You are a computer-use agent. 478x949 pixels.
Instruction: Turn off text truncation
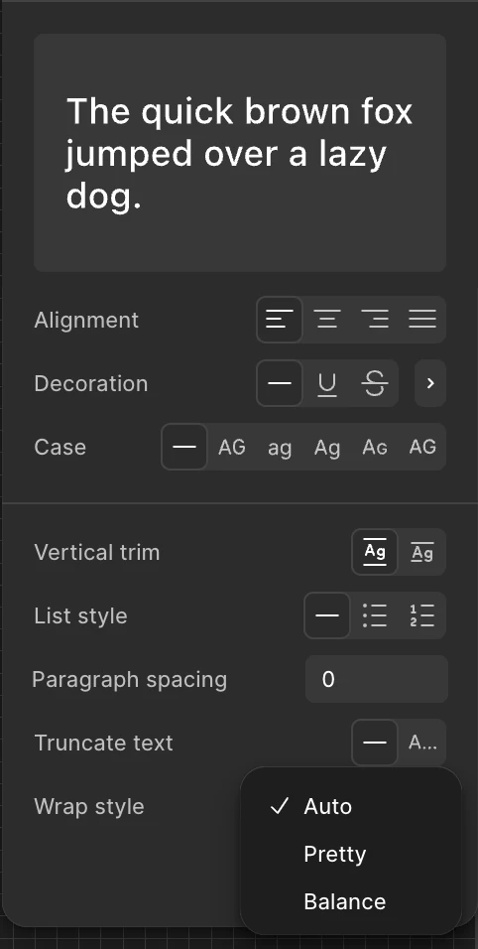[x=375, y=743]
